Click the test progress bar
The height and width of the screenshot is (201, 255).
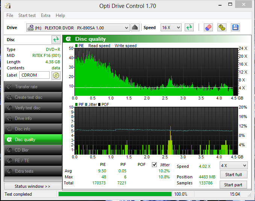pyautogui.click(x=115, y=194)
